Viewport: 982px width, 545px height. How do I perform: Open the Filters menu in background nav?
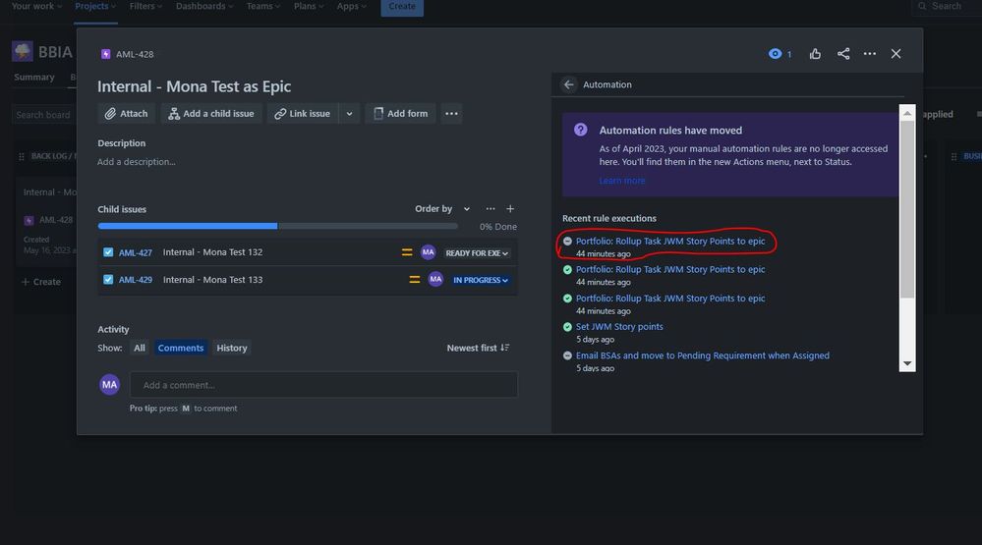[145, 6]
